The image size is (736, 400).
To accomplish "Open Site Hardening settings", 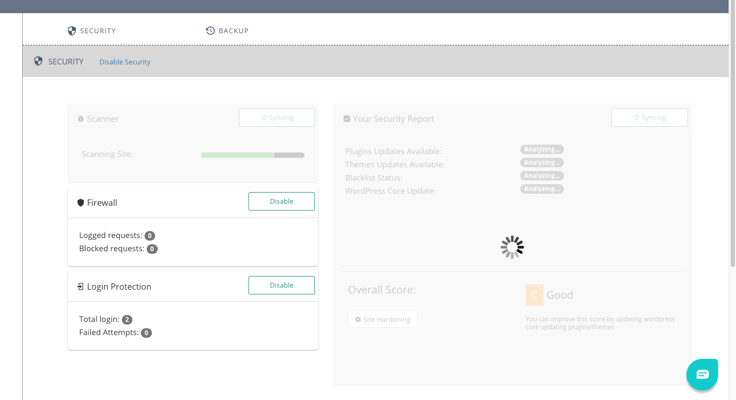I will pyautogui.click(x=383, y=319).
